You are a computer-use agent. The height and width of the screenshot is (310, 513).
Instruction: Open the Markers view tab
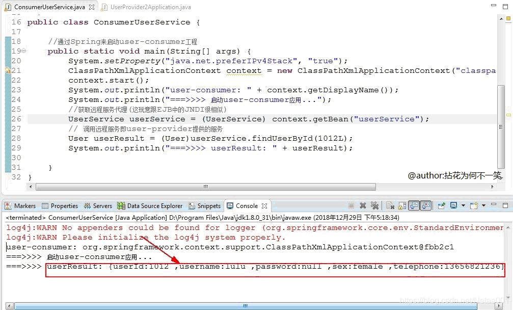20,206
